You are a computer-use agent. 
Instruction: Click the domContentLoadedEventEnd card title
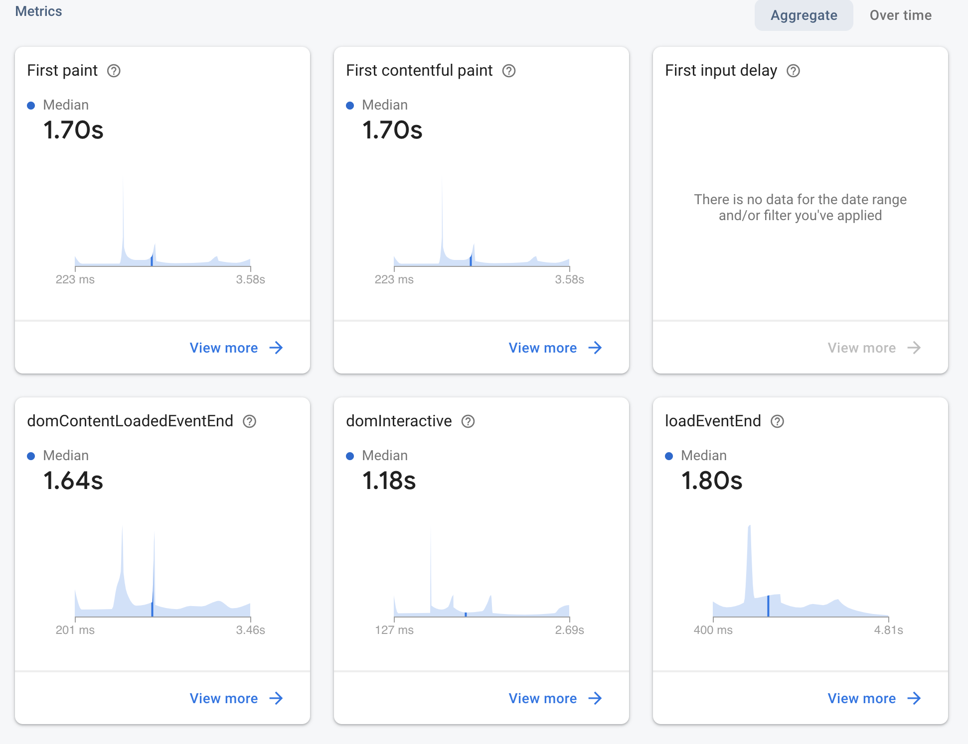click(130, 421)
